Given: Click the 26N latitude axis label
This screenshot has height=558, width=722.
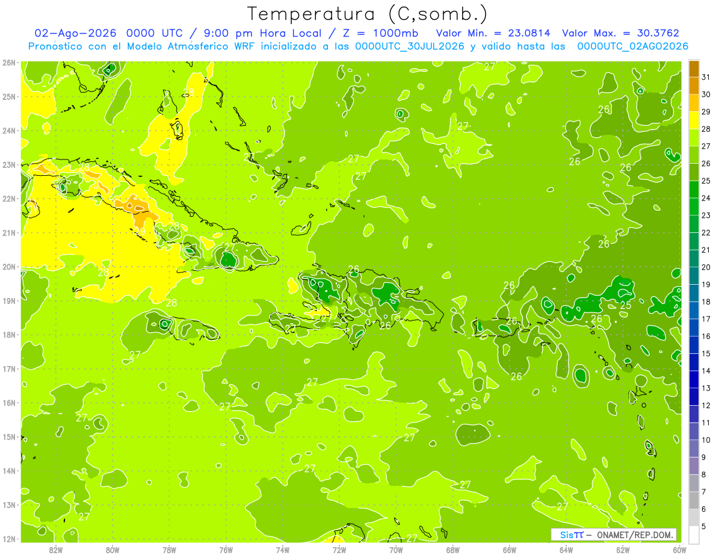Looking at the screenshot, I should point(8,63).
